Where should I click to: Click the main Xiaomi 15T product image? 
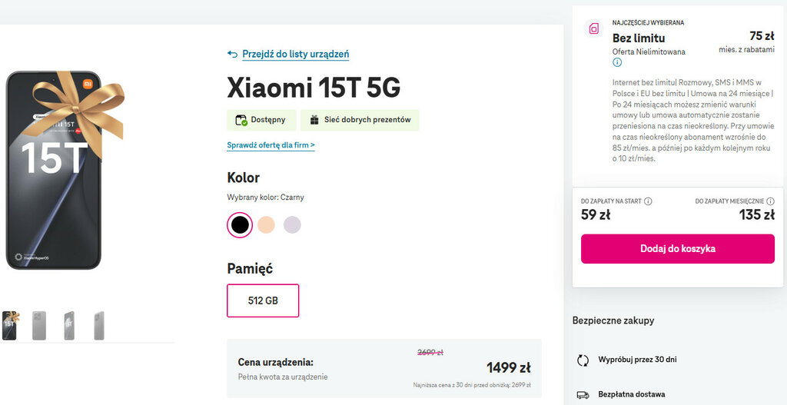(54, 171)
